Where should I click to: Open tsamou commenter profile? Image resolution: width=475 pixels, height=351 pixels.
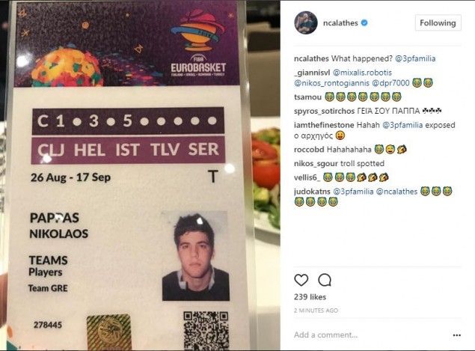pos(307,97)
